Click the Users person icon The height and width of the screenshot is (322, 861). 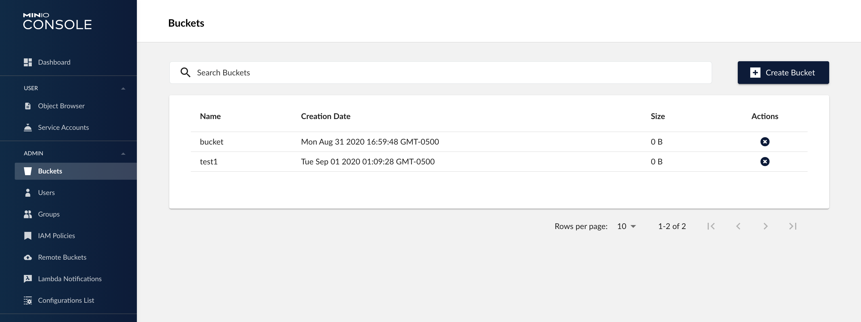pos(28,193)
